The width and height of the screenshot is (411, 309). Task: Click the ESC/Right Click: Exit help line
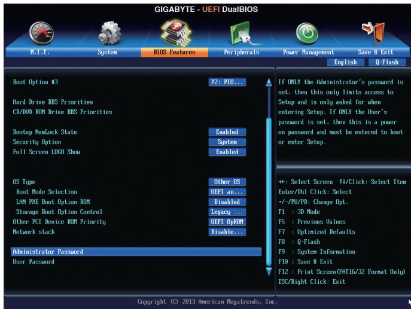(312, 282)
